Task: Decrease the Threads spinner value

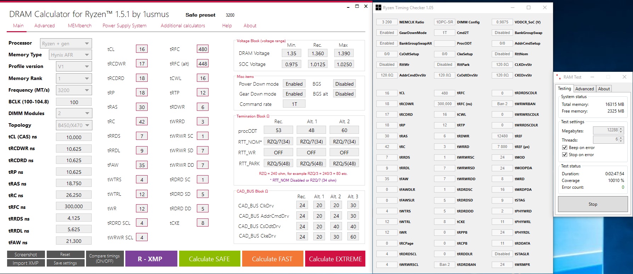Action: coord(621,141)
